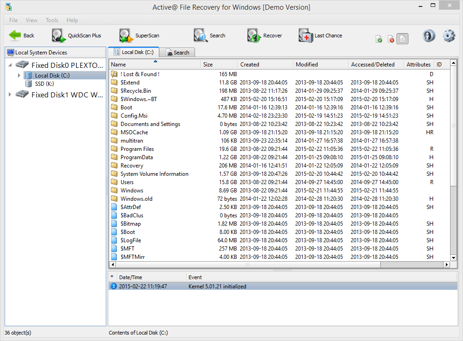Click the $Bitmap file icon
The width and height of the screenshot is (463, 341).
[x=114, y=224]
